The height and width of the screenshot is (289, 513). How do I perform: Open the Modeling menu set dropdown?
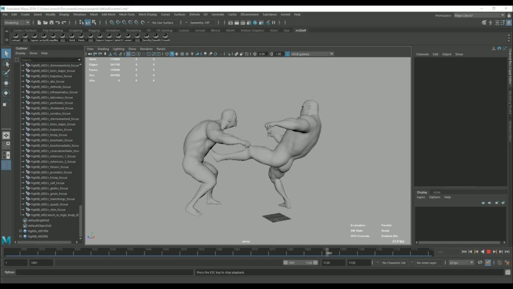17,23
